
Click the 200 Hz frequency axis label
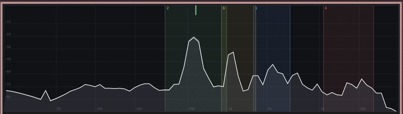click(139, 109)
